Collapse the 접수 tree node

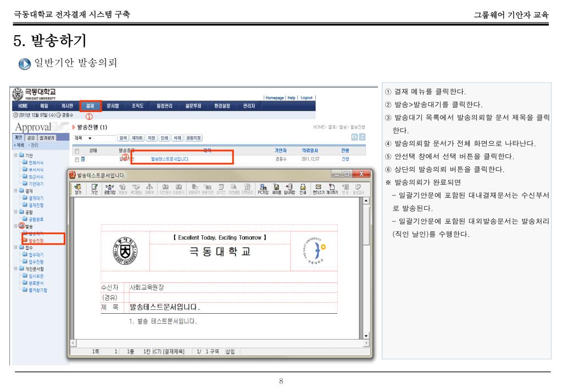pyautogui.click(x=16, y=247)
